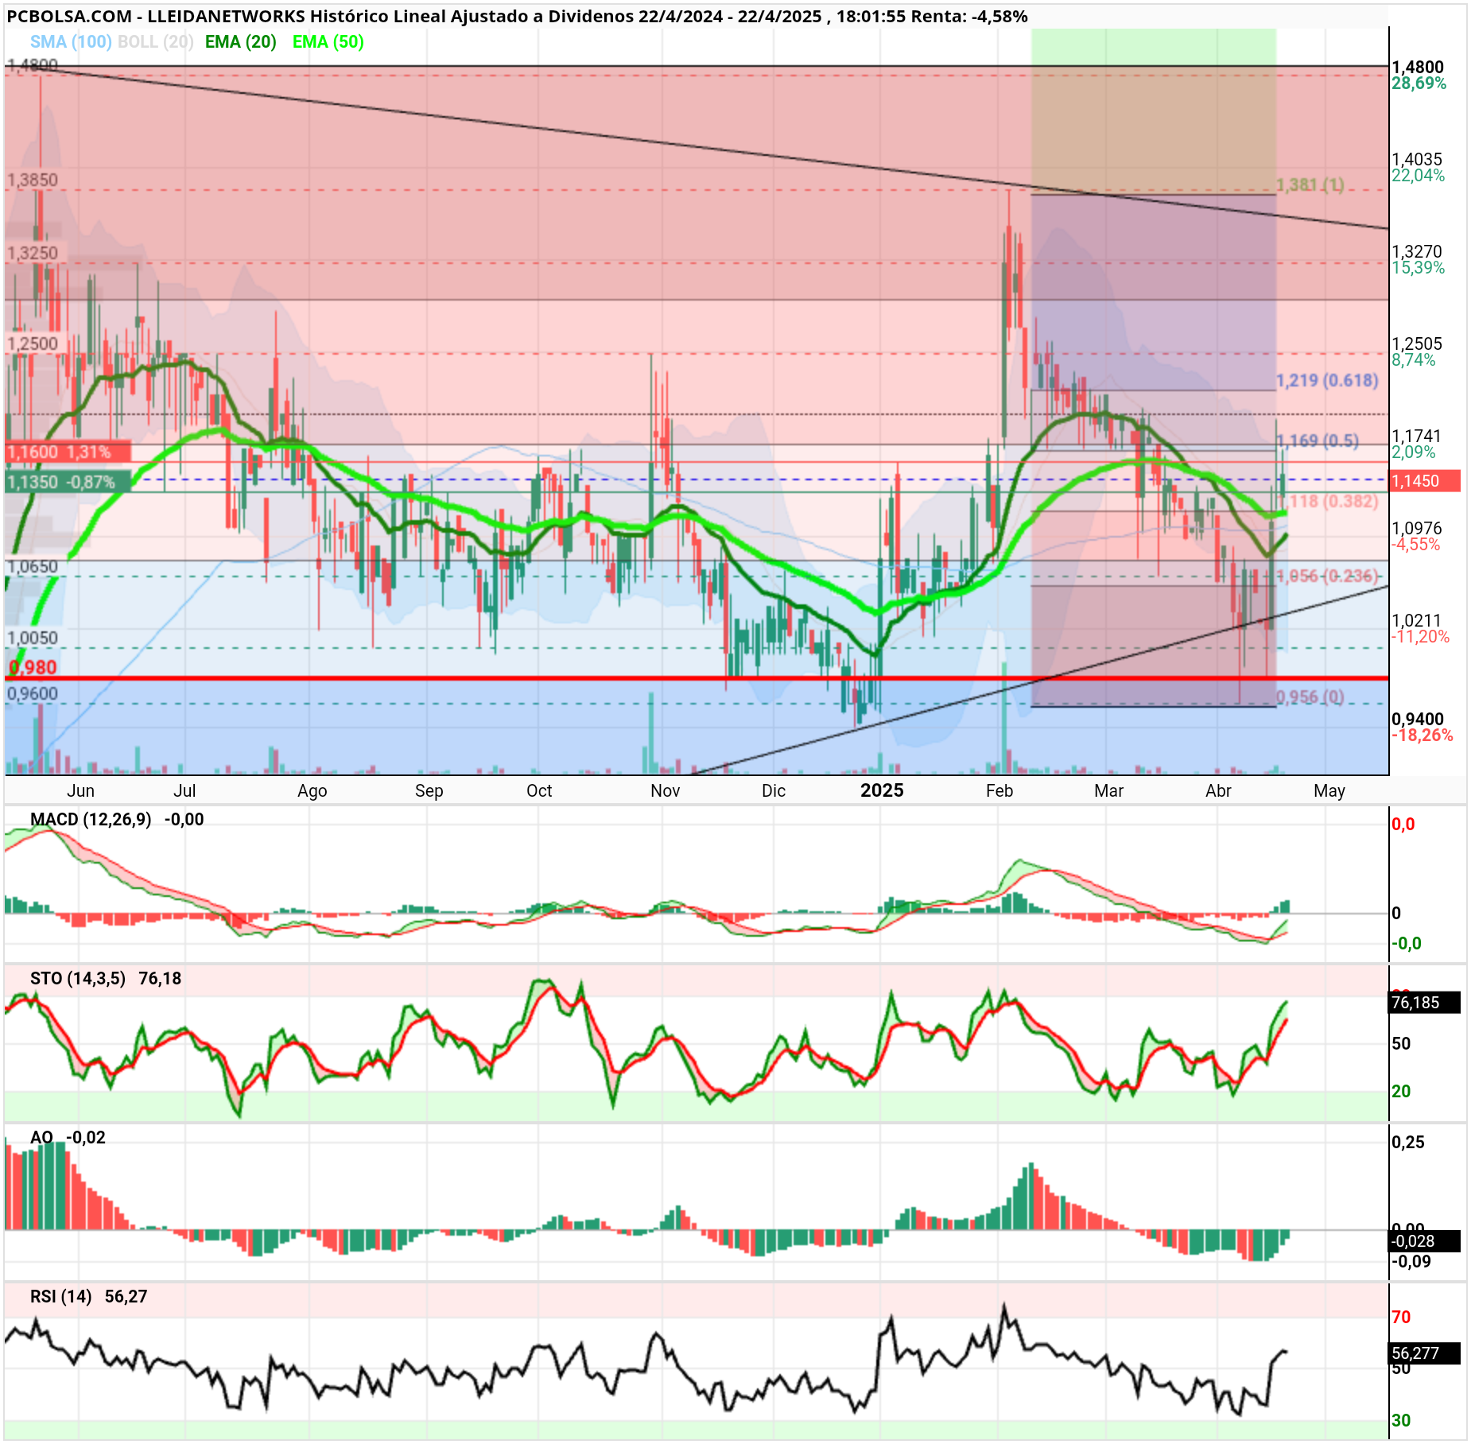Click the green 20 stochastic level label
Viewport: 1471px width, 1444px height.
[1401, 1092]
